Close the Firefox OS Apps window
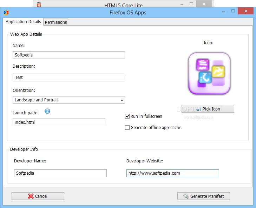This screenshot has width=256, height=208. point(245,11)
